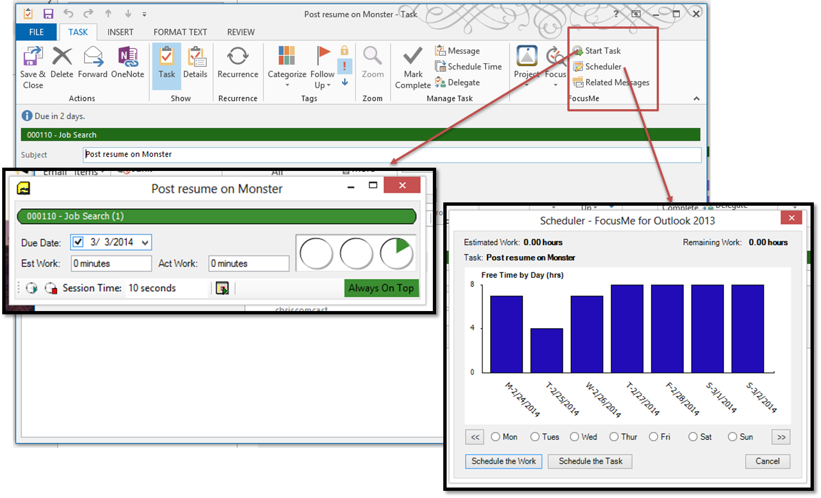Switch to the FORMAT TEXT tab
Screen dimensions: 821x498
[180, 32]
